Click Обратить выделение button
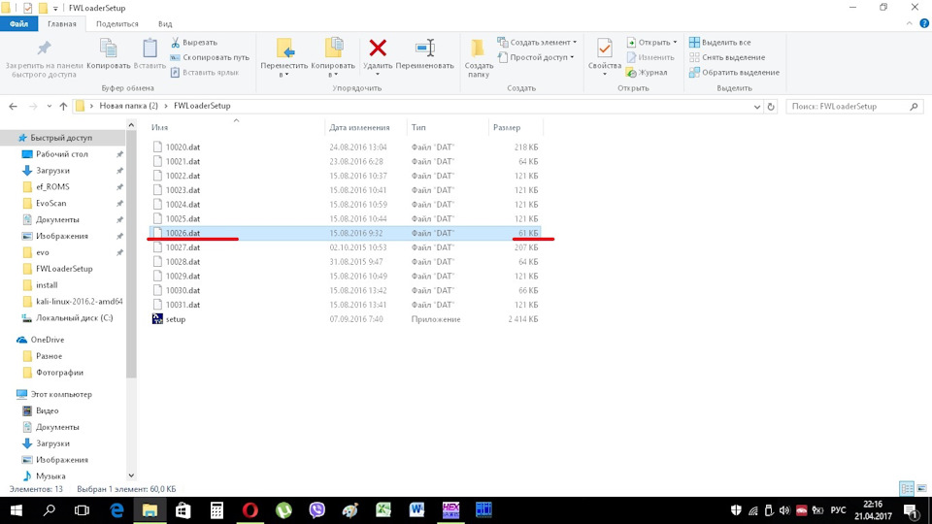This screenshot has height=524, width=932. (733, 72)
